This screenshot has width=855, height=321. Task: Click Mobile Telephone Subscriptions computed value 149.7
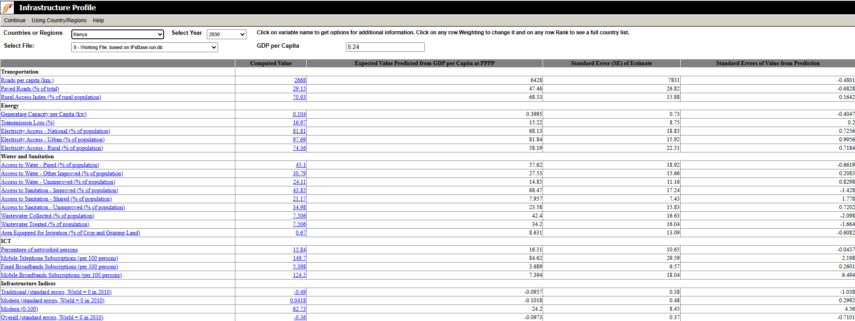(x=299, y=258)
